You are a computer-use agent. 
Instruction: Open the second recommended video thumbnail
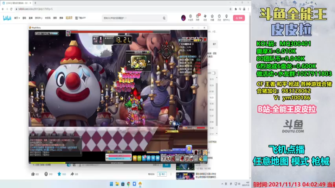(185, 176)
